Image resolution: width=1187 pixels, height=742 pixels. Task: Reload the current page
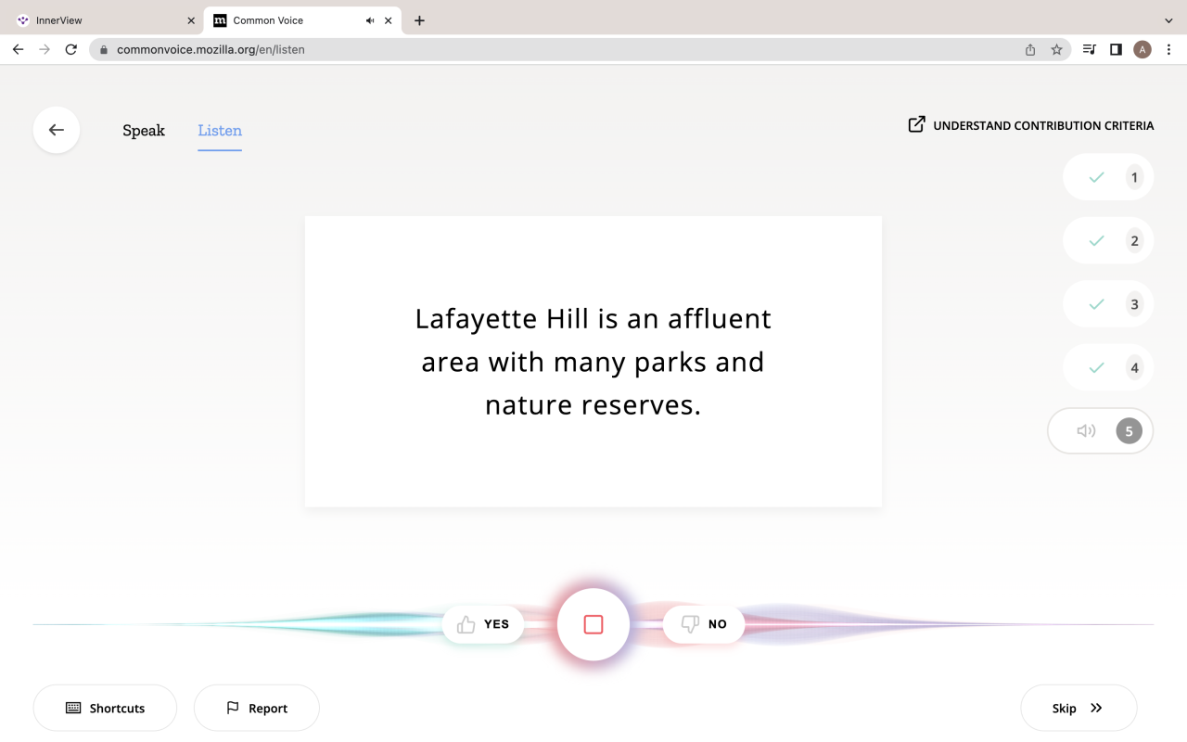pyautogui.click(x=70, y=49)
